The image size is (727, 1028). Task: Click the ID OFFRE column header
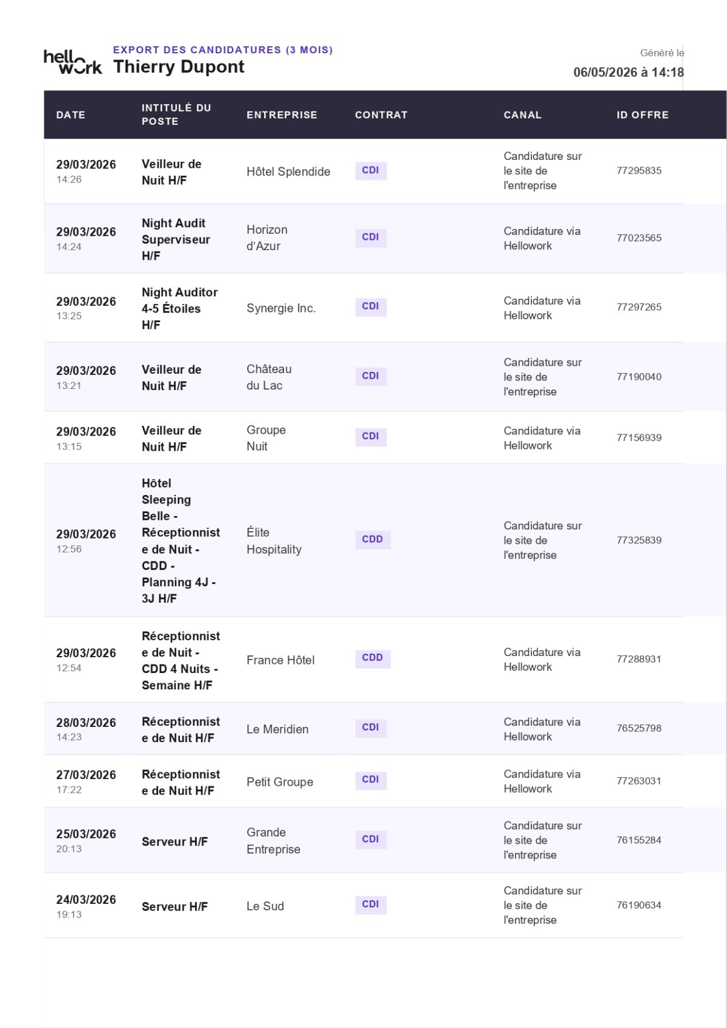coord(642,114)
